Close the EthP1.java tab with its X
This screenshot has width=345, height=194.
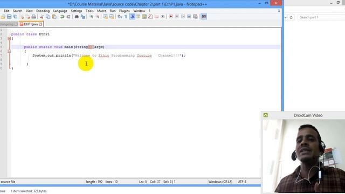(40, 24)
